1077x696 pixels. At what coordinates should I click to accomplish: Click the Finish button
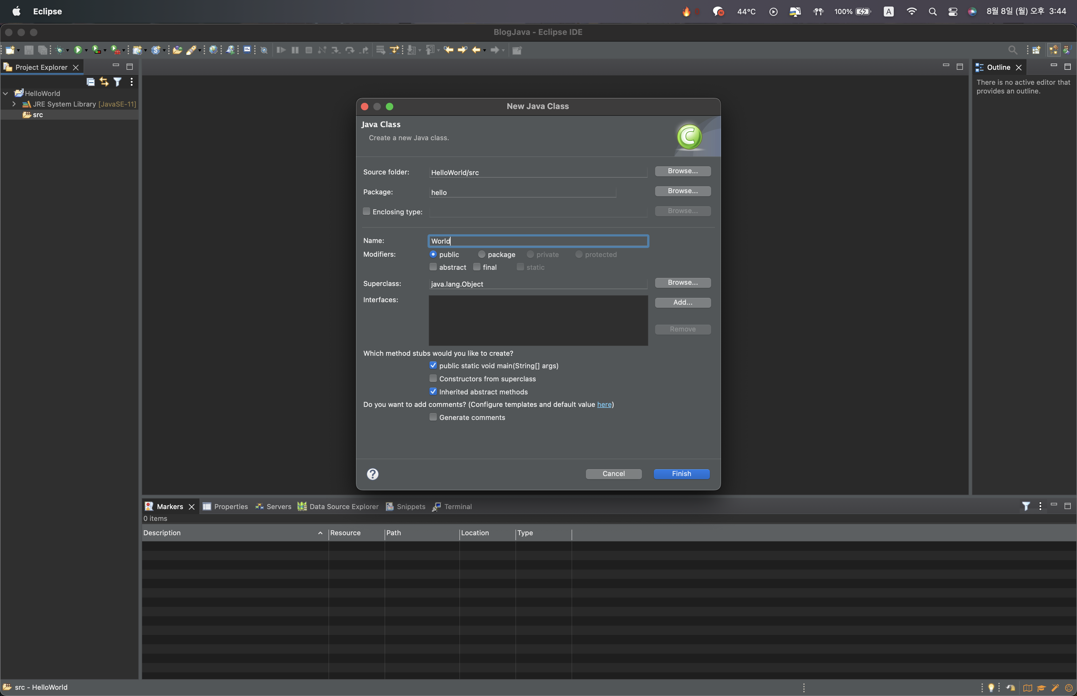coord(681,474)
